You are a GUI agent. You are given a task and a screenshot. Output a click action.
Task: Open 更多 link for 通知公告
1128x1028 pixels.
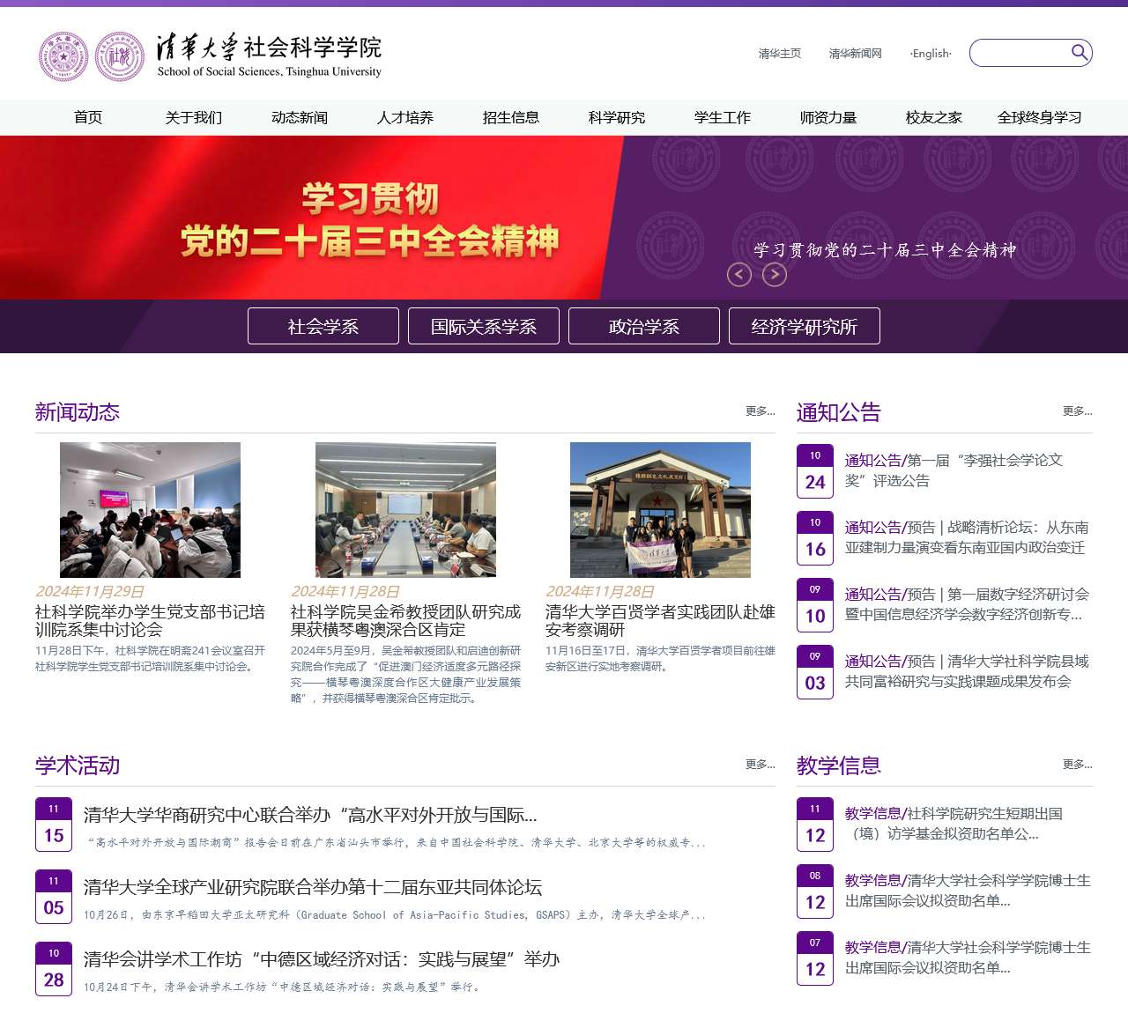pyautogui.click(x=1078, y=411)
